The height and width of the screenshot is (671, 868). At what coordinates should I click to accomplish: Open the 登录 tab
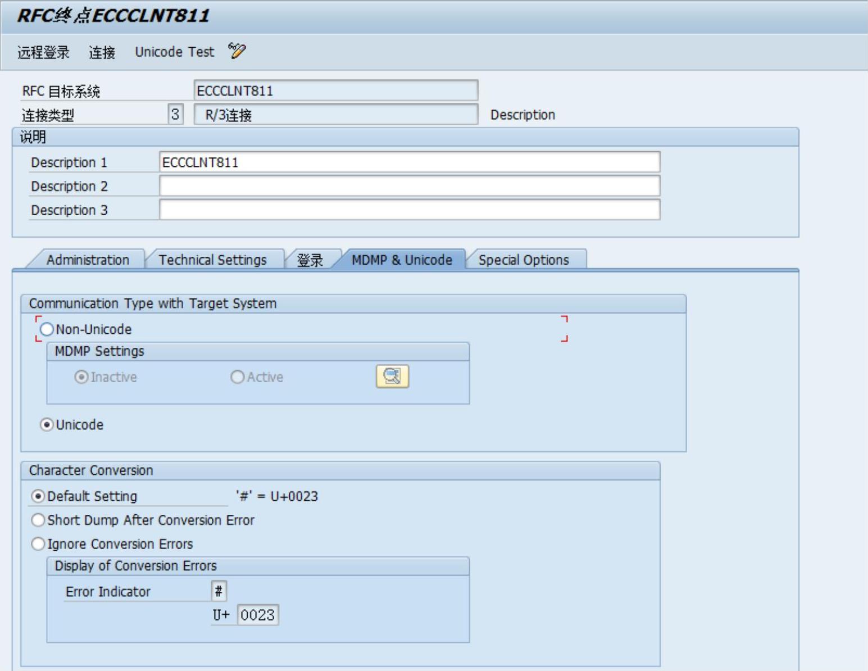[x=310, y=260]
